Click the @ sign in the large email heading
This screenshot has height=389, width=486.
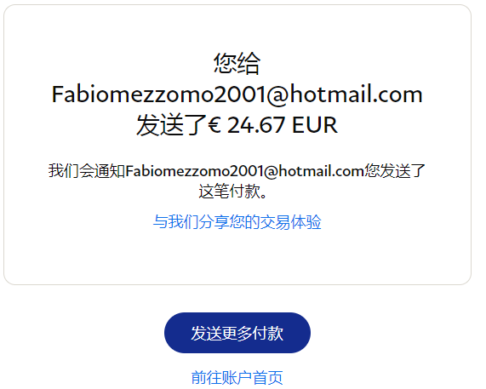[x=277, y=94]
